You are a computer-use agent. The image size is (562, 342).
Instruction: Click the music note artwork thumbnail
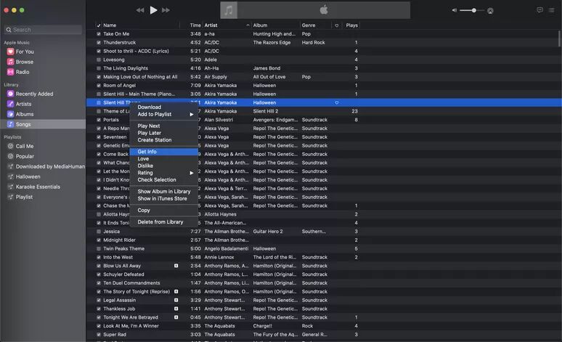coord(229,10)
